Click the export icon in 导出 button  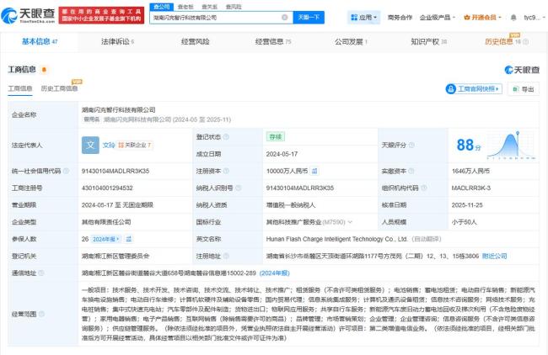(x=515, y=89)
